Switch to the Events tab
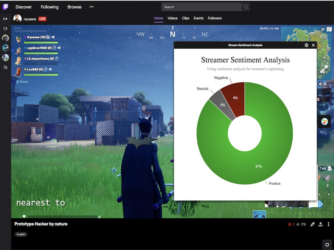This screenshot has width=334, height=250. coord(199,18)
